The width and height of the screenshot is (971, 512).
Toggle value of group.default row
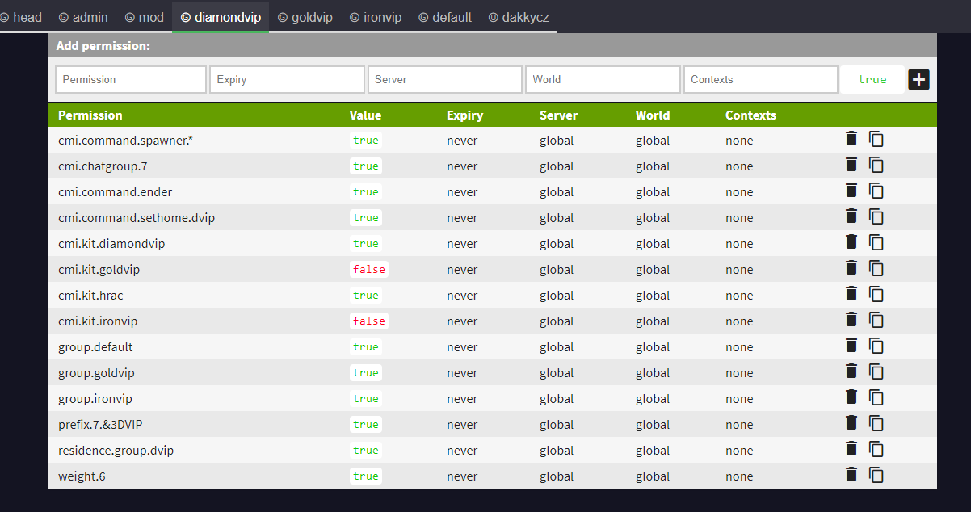(x=366, y=346)
